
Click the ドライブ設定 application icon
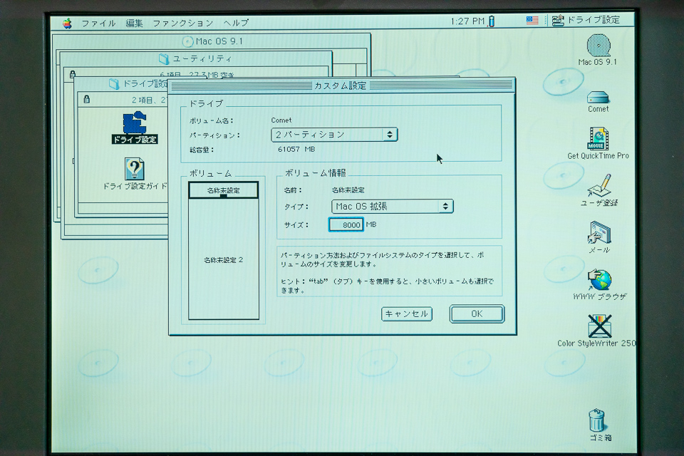coord(134,123)
